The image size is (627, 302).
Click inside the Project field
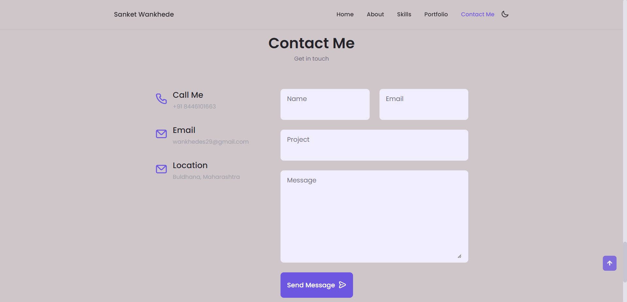coord(374,145)
